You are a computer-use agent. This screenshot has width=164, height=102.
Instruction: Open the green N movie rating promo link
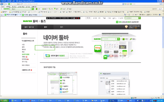pos(128,22)
